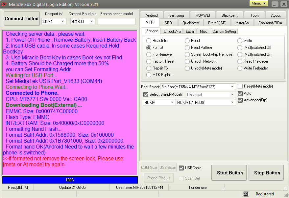
Task: Switch to the EMMC(ISP) tab
Action: pyautogui.click(x=217, y=23)
